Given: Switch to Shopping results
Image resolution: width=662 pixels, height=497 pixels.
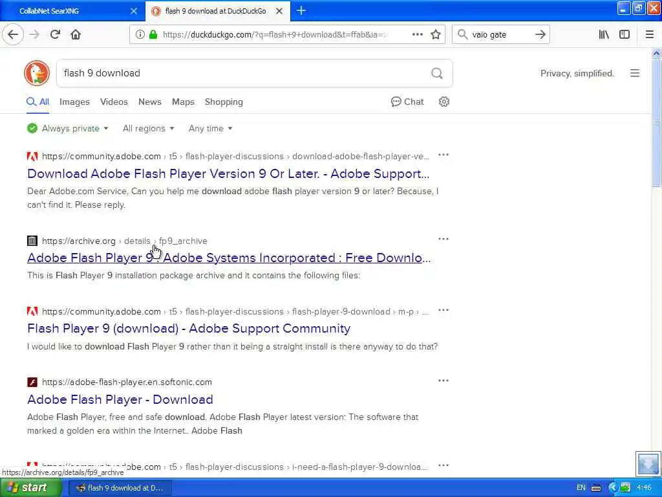Looking at the screenshot, I should (224, 102).
